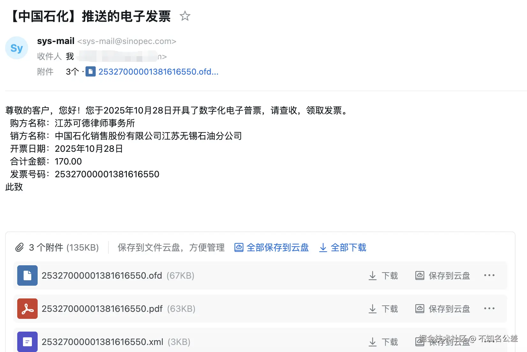The image size is (527, 352).
Task: Click the download arrow icon next to 全部下载
Action: click(x=323, y=247)
